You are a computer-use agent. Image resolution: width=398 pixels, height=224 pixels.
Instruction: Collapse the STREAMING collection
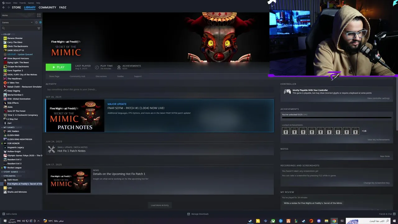click(x=2, y=176)
